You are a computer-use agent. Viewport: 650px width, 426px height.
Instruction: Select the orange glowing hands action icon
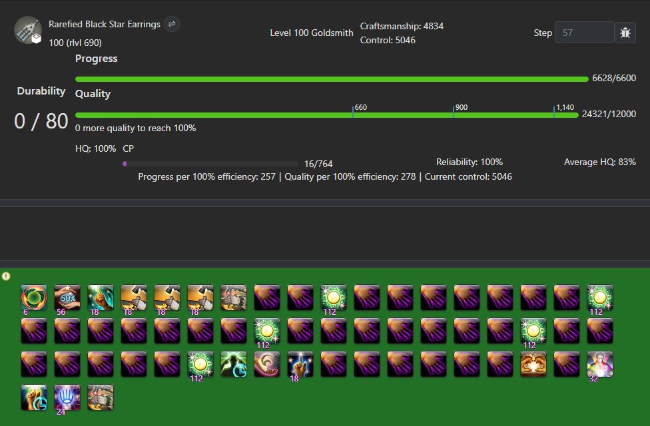tap(533, 364)
